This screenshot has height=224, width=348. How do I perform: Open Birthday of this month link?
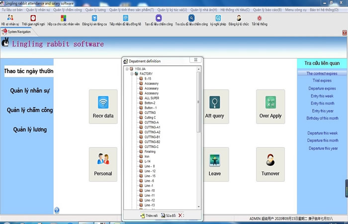[x=323, y=118]
